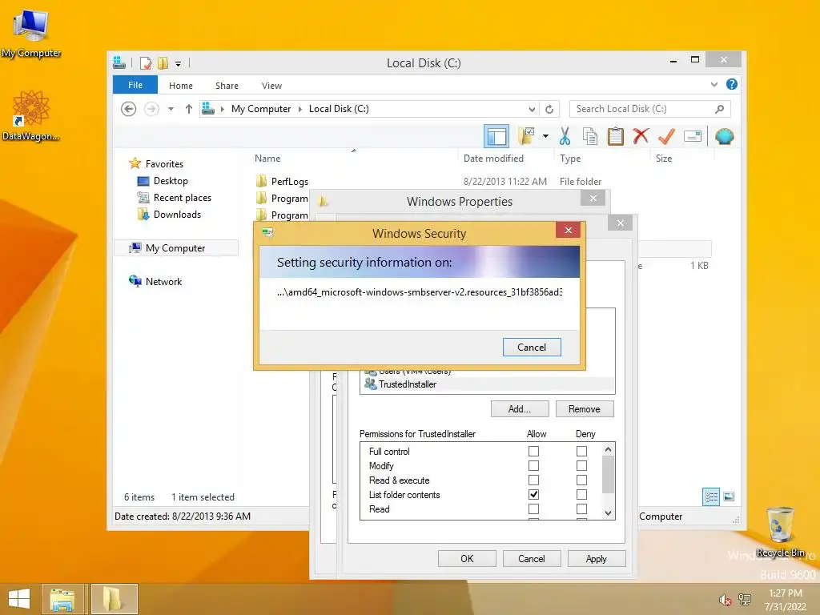This screenshot has height=615, width=820.
Task: Click the muted volume tray icon
Action: (x=724, y=600)
